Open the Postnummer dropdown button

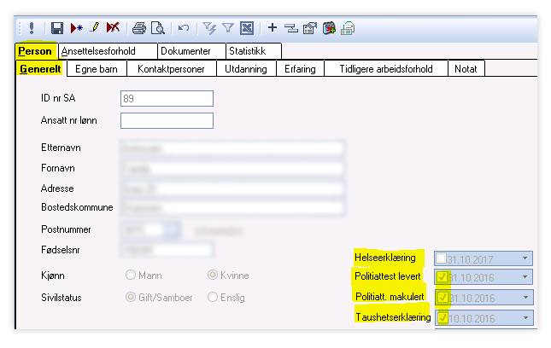(x=173, y=229)
